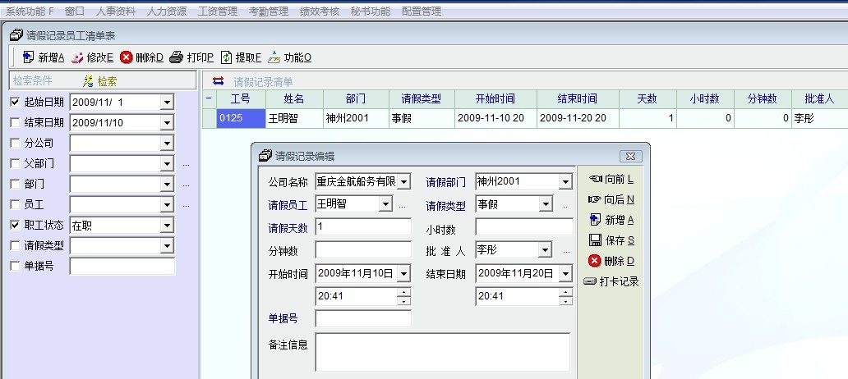Expand the 职工状态 dropdown showing 在职

coord(167,225)
